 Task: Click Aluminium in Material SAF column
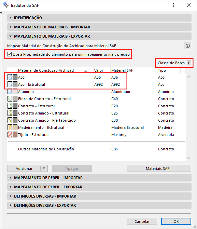coord(121,92)
